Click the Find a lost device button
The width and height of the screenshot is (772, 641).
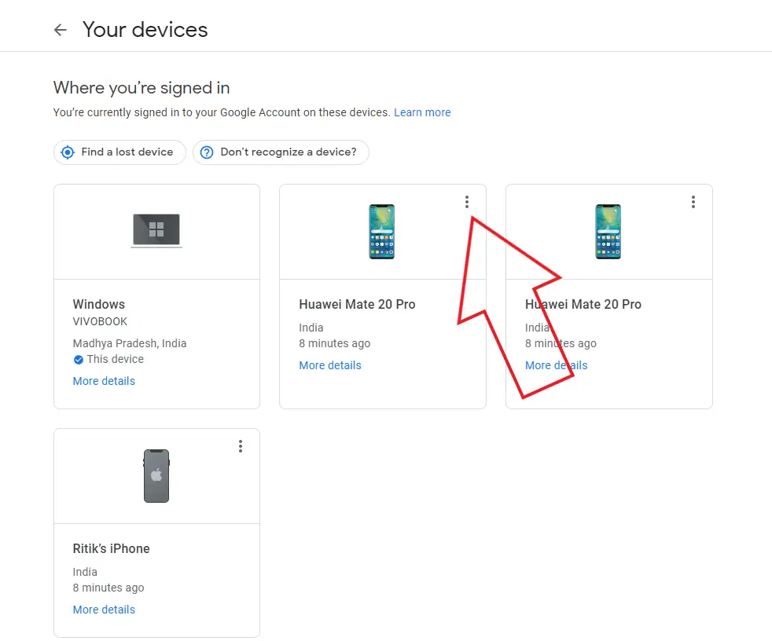119,152
